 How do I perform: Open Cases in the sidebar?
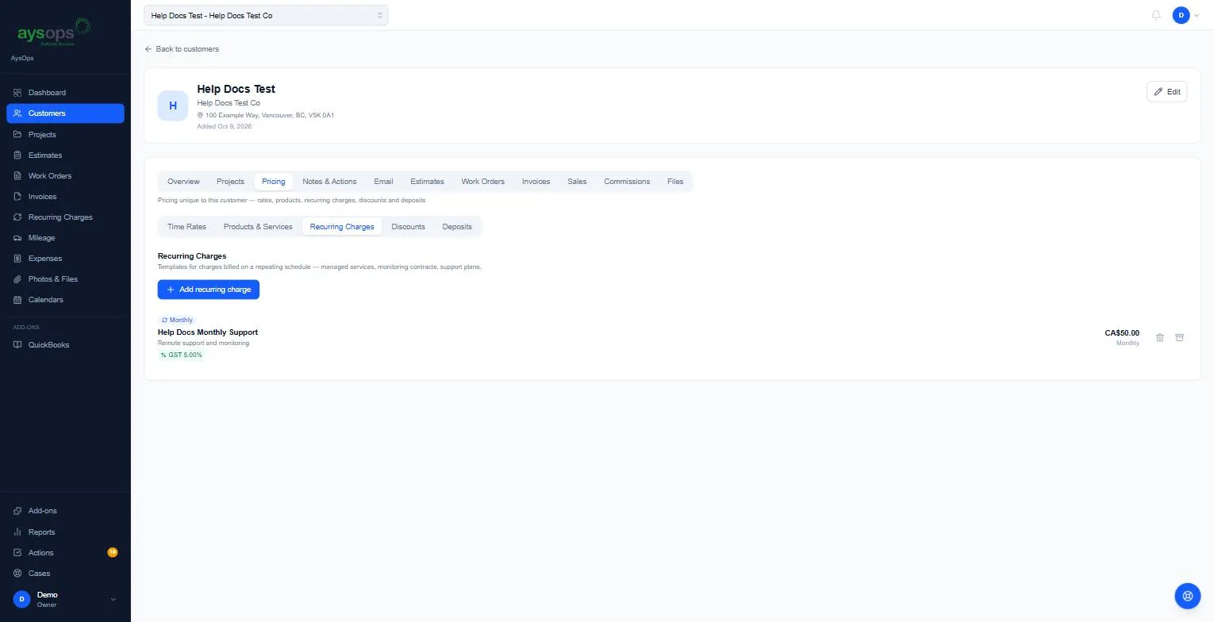[x=65, y=573]
